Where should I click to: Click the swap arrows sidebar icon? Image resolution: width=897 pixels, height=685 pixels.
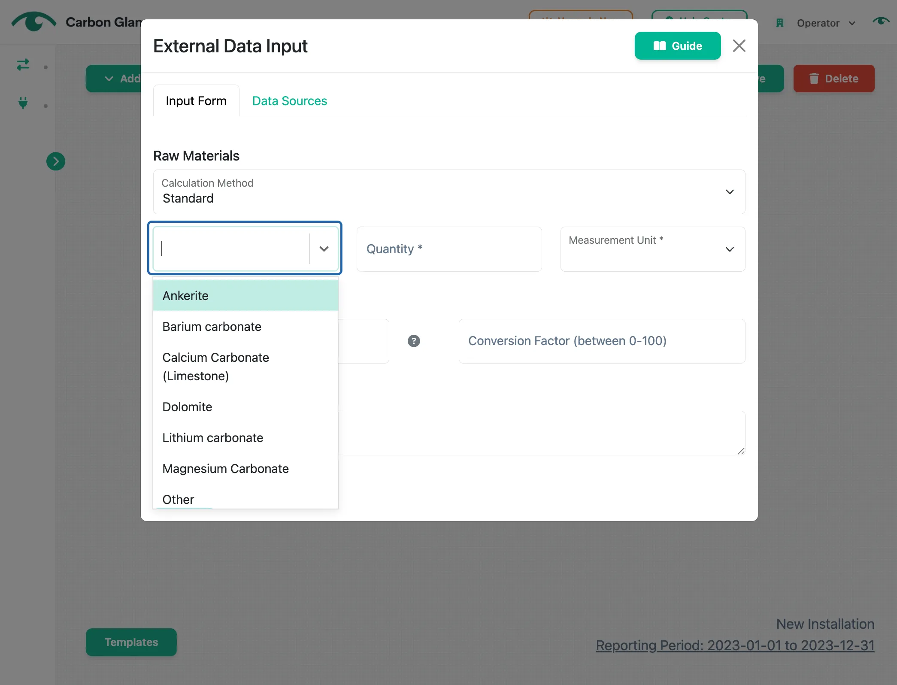(23, 65)
